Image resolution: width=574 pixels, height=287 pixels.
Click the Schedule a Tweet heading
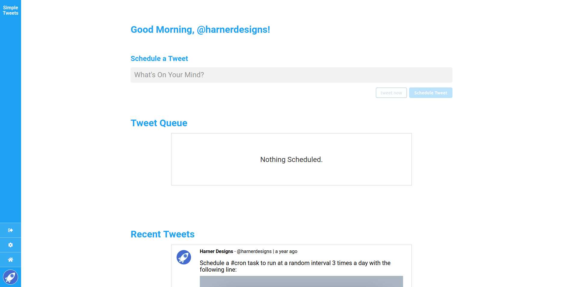coord(159,58)
